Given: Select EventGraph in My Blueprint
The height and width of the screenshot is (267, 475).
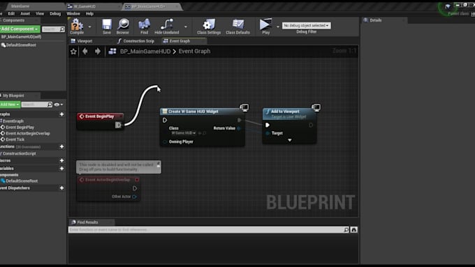Looking at the screenshot, I should pos(13,121).
